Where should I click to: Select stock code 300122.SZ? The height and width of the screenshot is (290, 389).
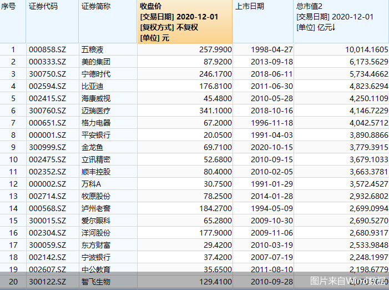(x=47, y=282)
